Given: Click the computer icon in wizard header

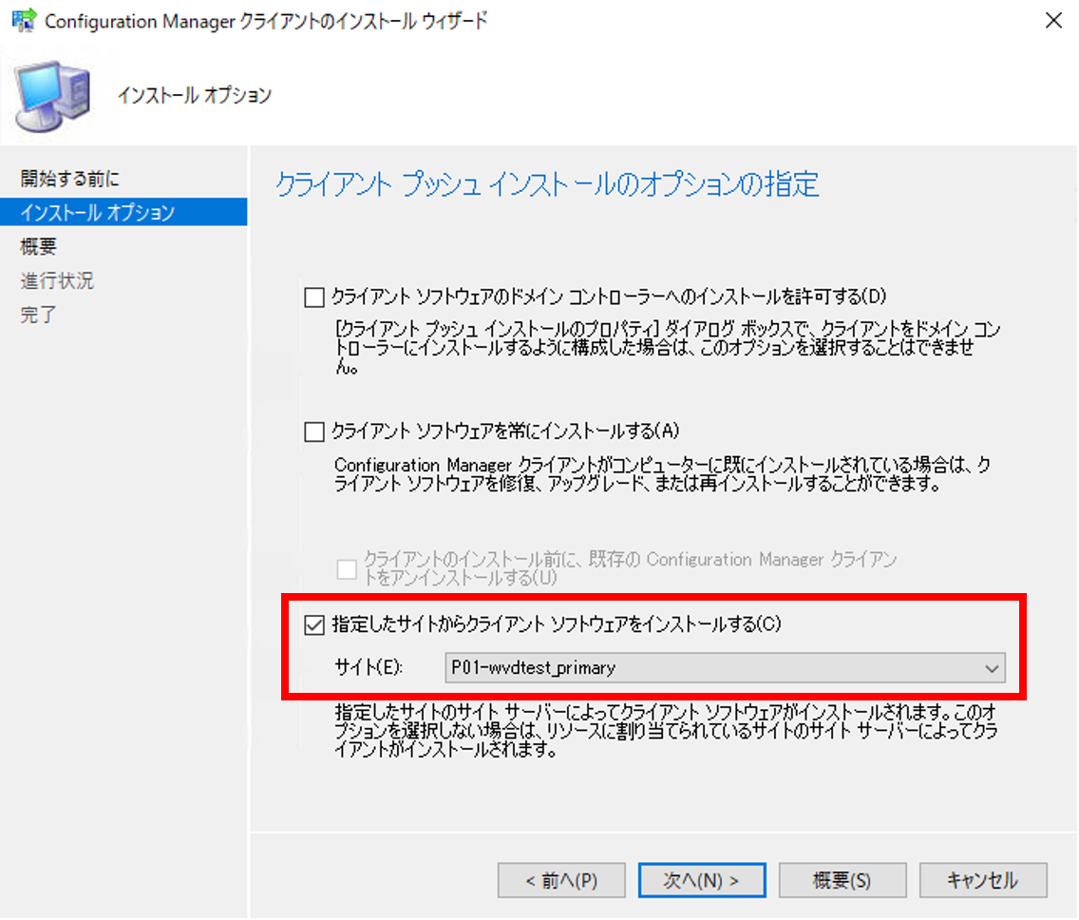Looking at the screenshot, I should coord(54,96).
